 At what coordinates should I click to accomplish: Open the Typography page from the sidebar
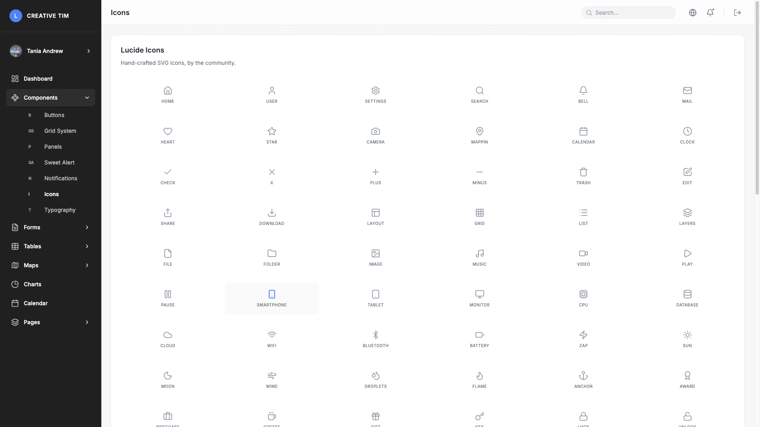pos(60,210)
